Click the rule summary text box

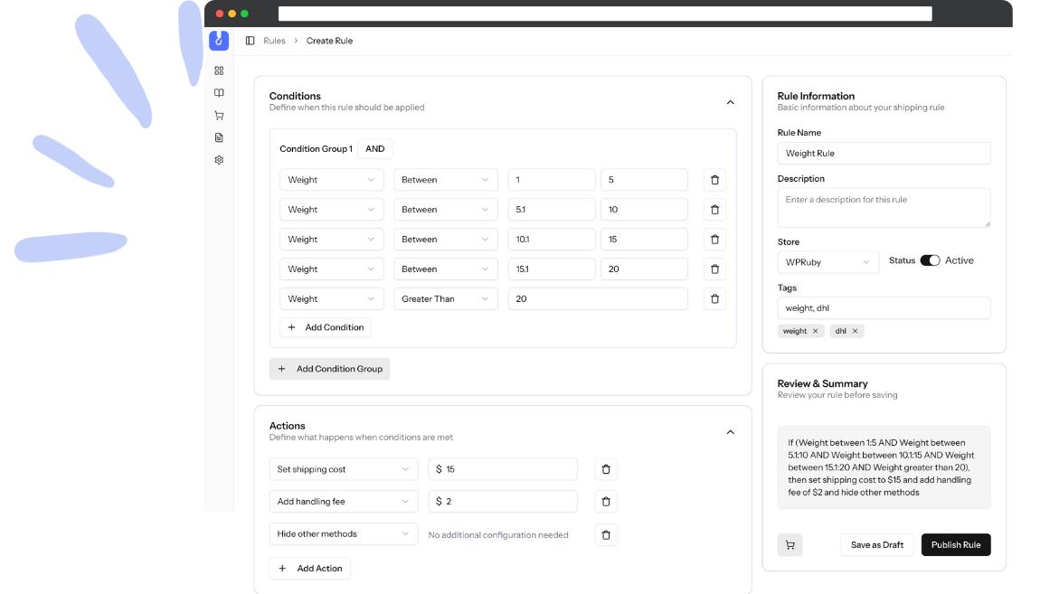point(884,467)
